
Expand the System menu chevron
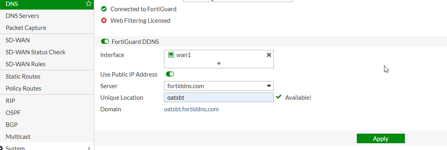coord(89,148)
